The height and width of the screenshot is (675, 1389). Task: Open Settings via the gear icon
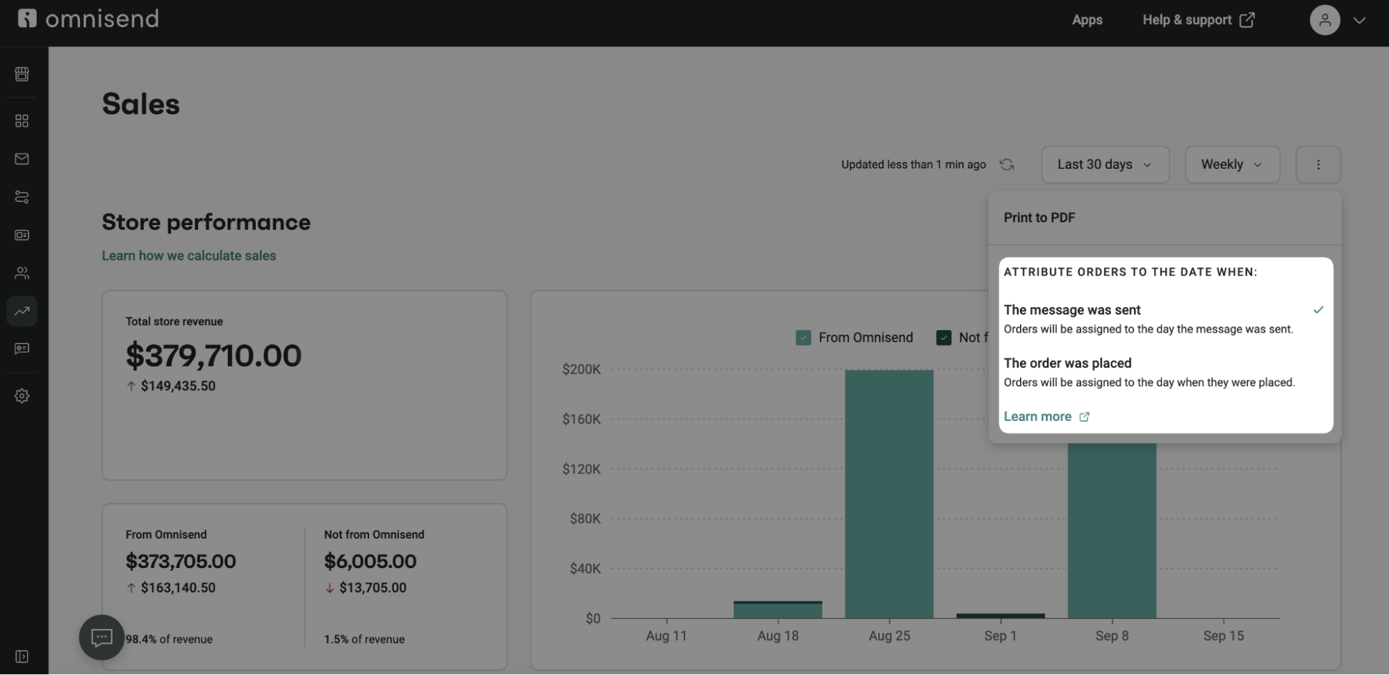pyautogui.click(x=22, y=395)
